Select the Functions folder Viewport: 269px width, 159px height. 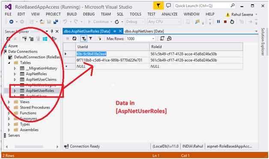point(28,113)
